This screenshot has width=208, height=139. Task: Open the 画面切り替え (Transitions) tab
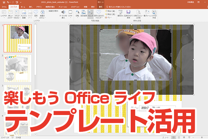[50, 7]
